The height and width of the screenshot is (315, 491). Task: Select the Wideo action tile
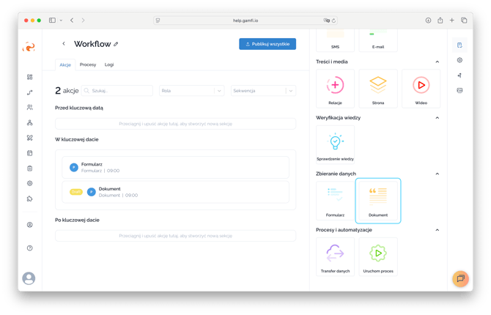(x=421, y=89)
